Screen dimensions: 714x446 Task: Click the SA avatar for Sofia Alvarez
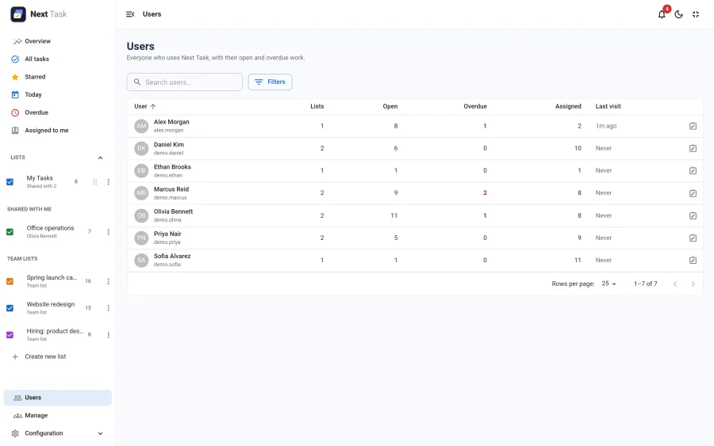tap(142, 260)
